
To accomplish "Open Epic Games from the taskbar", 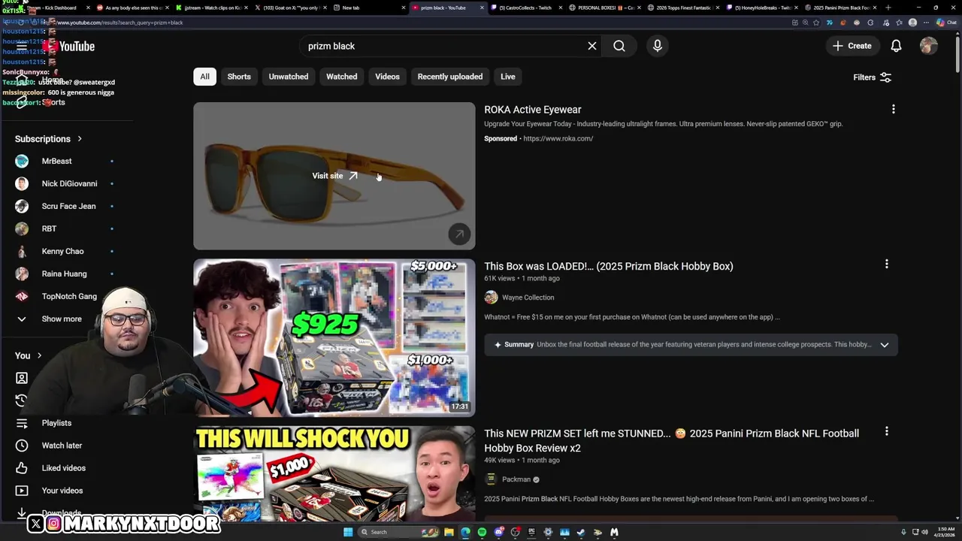I will point(531,532).
